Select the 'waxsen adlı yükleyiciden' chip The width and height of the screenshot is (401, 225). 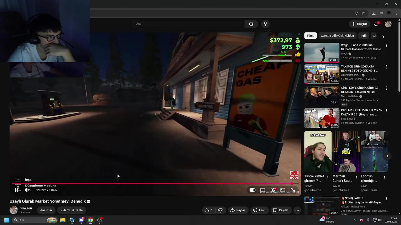337,36
